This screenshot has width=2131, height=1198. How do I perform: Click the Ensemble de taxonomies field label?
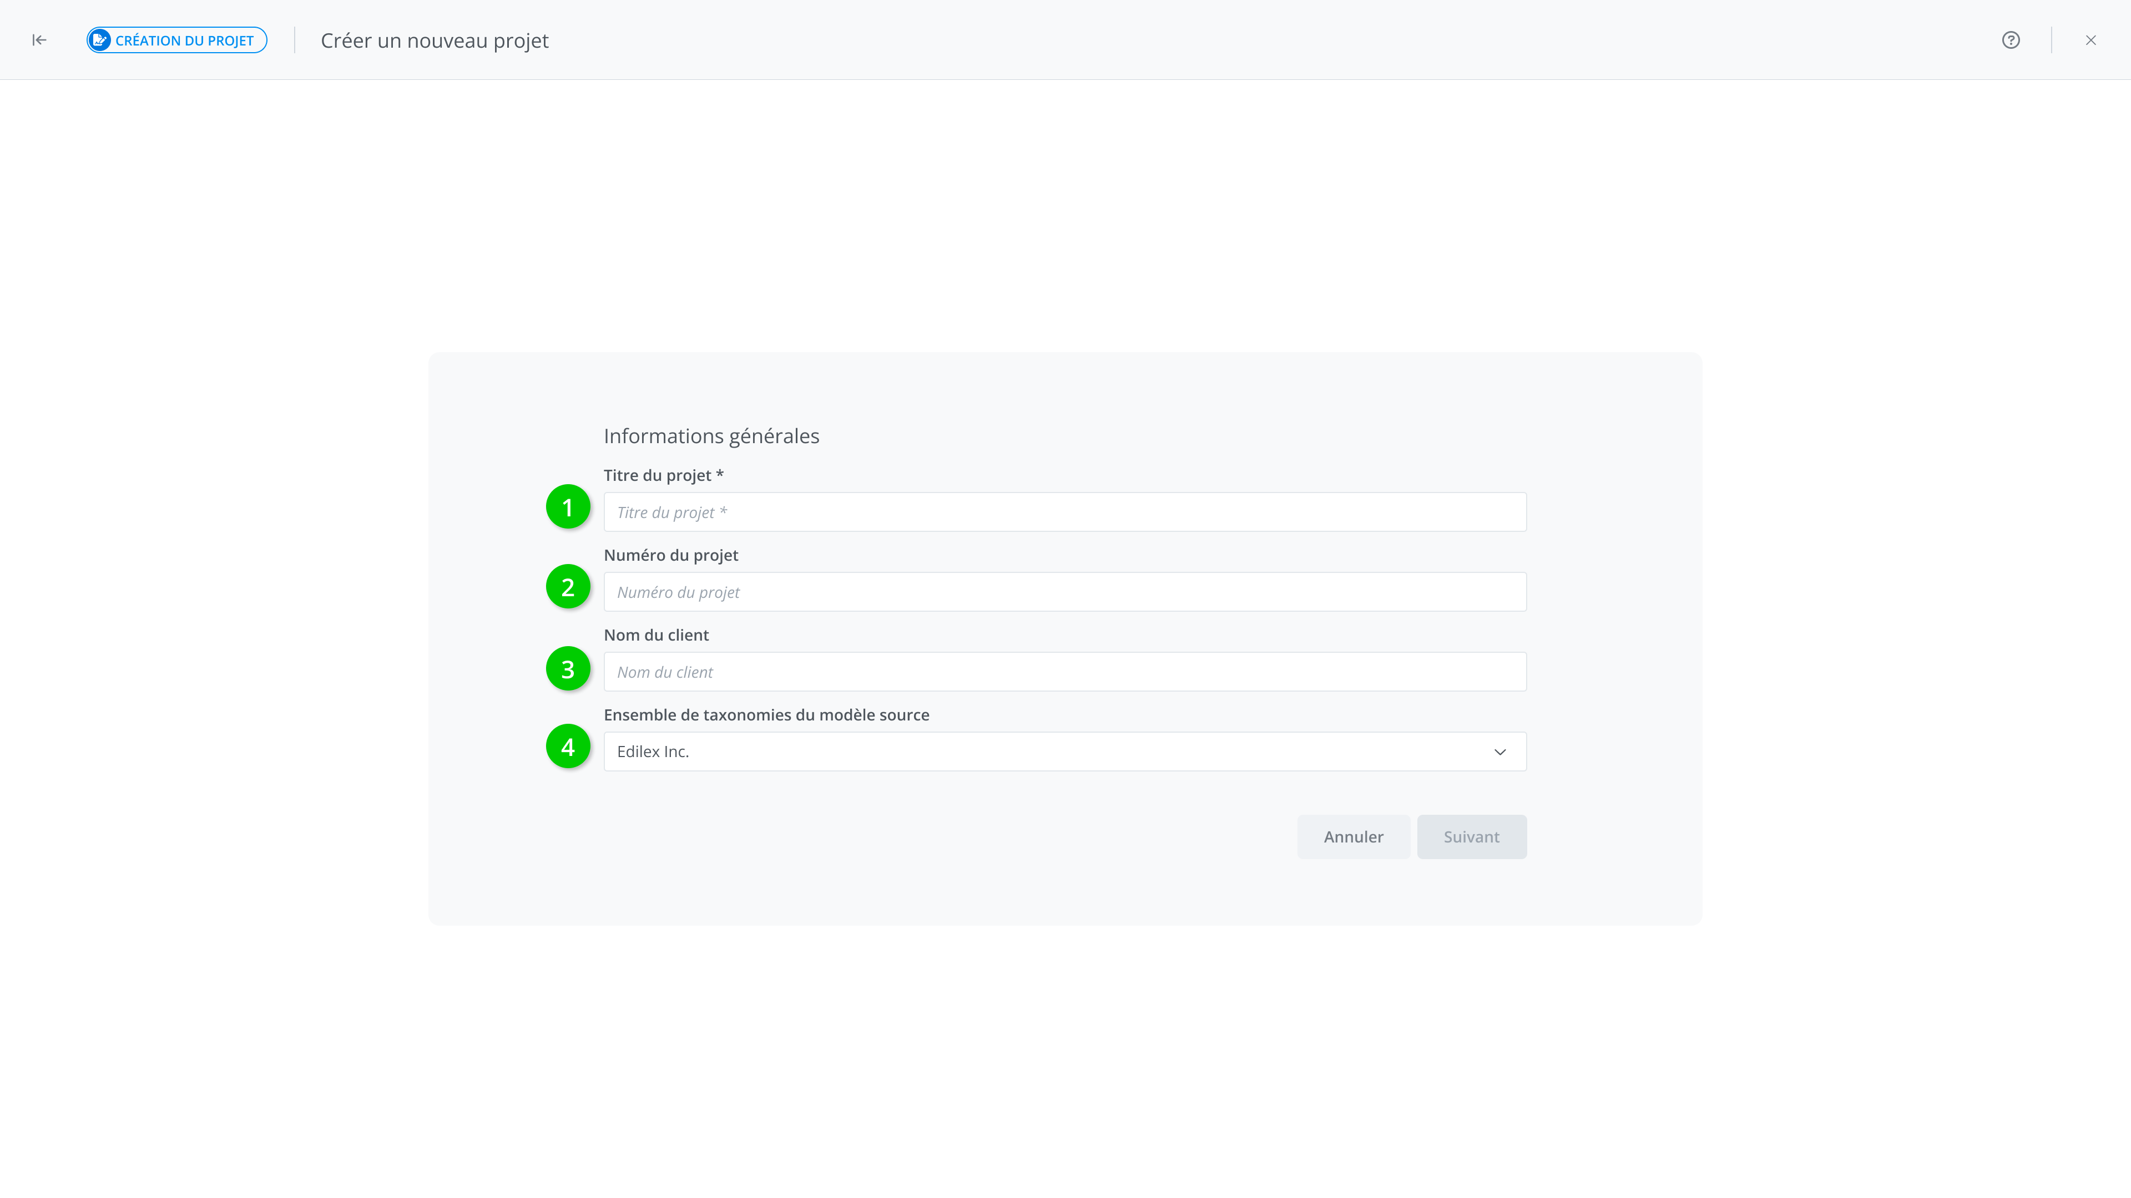pos(766,714)
